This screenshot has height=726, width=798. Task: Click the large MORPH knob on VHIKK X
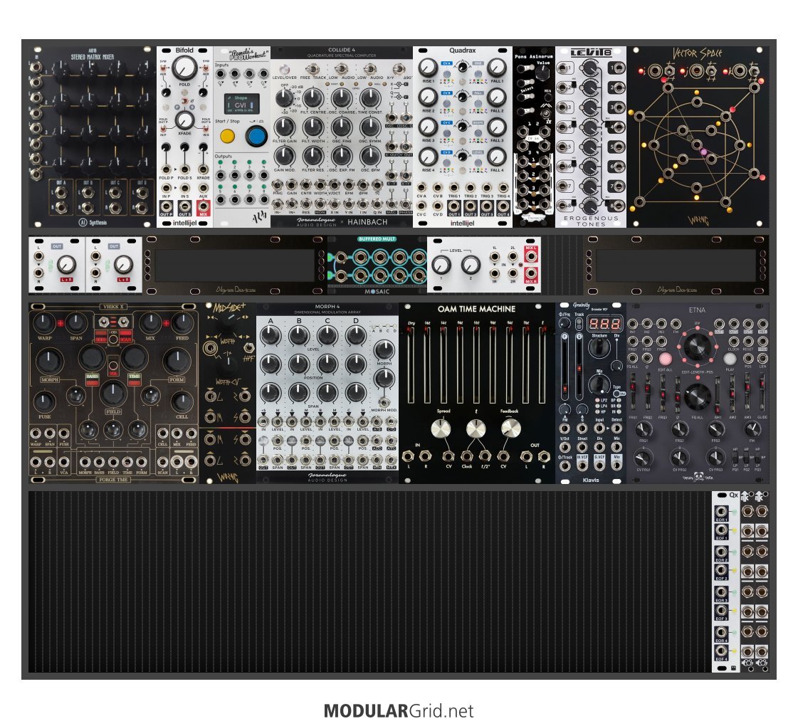[x=50, y=361]
